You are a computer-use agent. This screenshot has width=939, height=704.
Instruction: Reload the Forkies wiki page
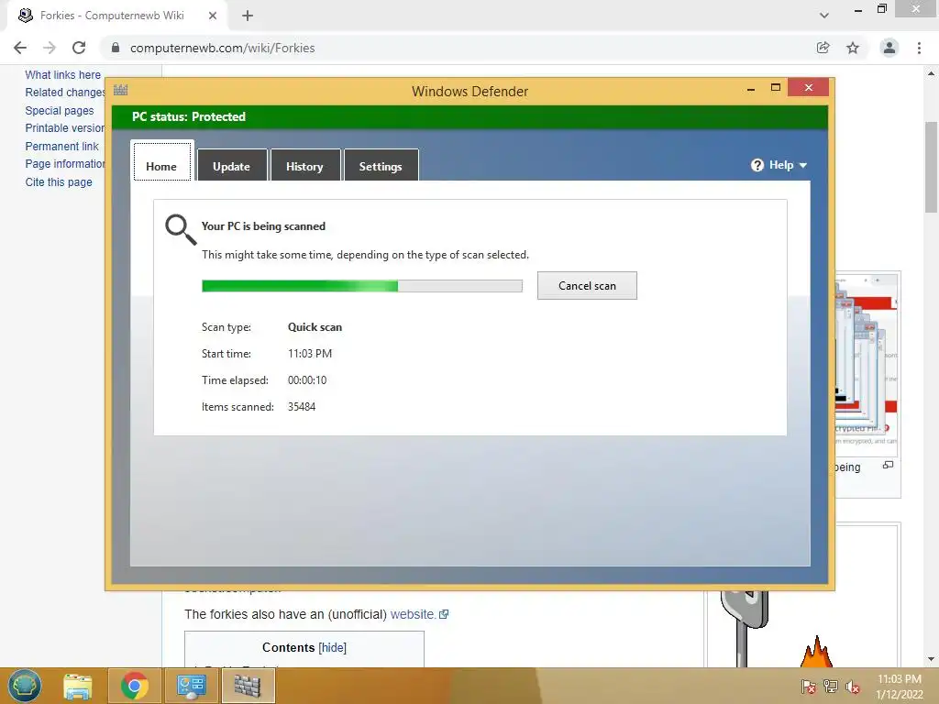click(x=79, y=48)
